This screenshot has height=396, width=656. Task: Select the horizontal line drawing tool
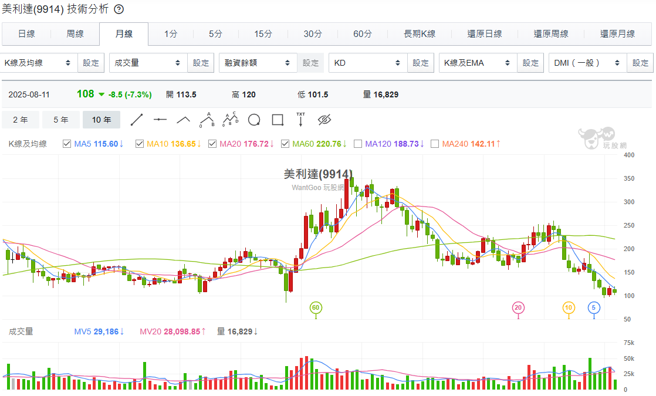pos(160,120)
